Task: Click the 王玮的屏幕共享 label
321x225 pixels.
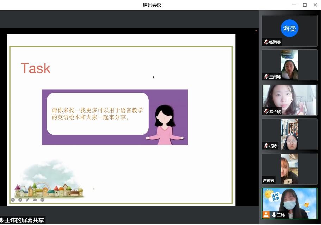Action: click(x=25, y=220)
